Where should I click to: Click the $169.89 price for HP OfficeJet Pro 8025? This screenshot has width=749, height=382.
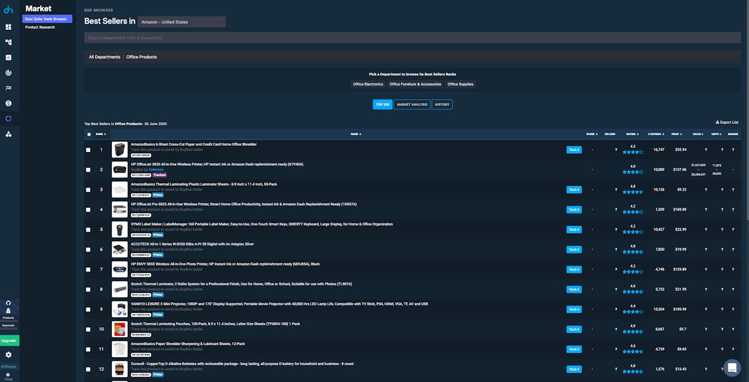click(x=679, y=209)
